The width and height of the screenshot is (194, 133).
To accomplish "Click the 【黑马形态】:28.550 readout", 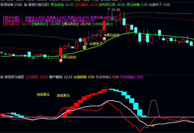I will [x=76, y=24].
